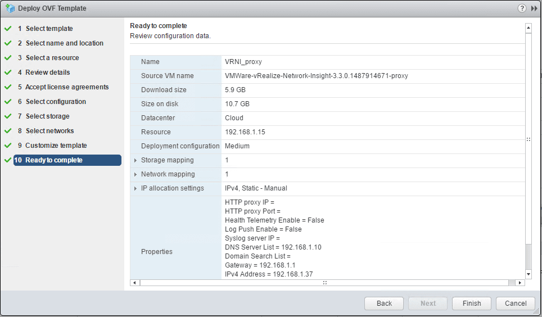This screenshot has width=542, height=317.
Task: Click the vertical scrollbar thumb
Action: coord(528,139)
